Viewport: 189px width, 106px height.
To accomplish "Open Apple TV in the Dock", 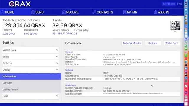I will [186, 74].
